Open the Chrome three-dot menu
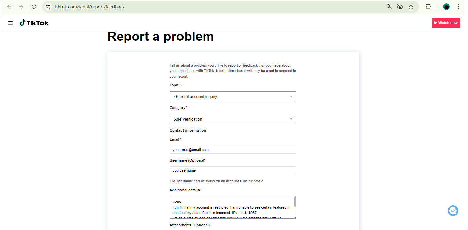 click(x=458, y=7)
